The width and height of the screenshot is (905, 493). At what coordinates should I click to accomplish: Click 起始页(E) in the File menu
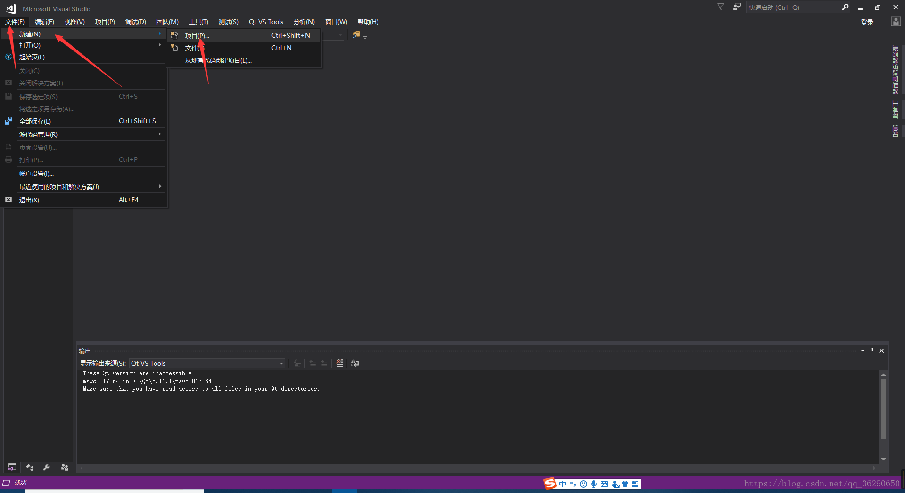click(x=84, y=57)
